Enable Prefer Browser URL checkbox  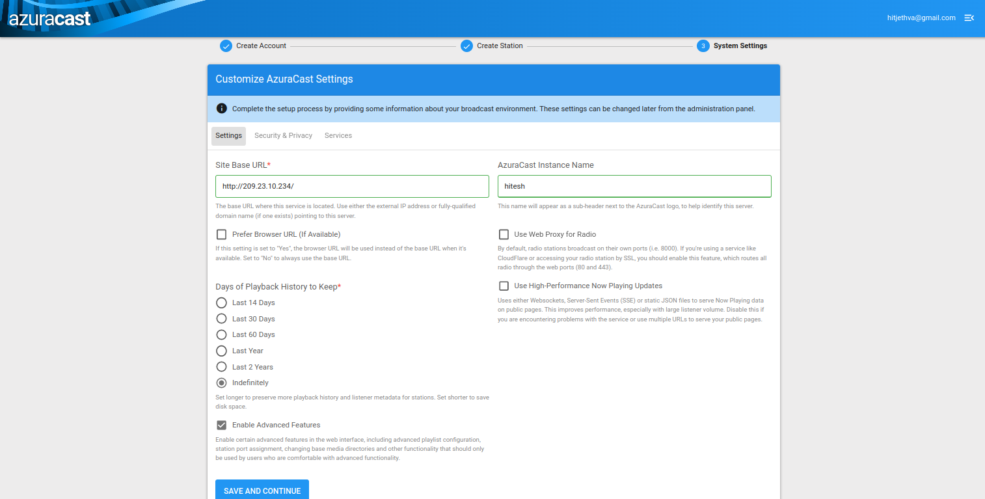click(x=221, y=234)
